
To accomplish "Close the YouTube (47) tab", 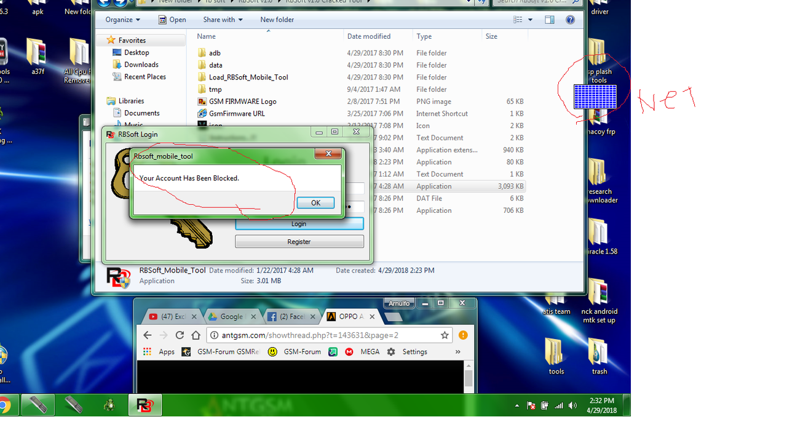I will (195, 317).
